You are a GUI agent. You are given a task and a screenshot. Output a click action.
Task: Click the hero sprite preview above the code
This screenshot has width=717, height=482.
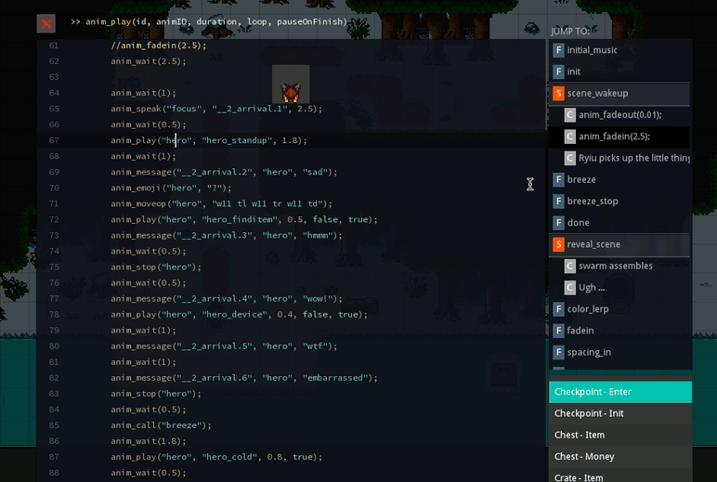coord(291,90)
